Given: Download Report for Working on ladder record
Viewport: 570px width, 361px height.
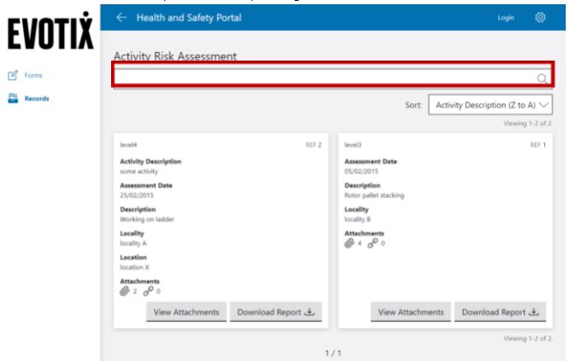Looking at the screenshot, I should 275,312.
